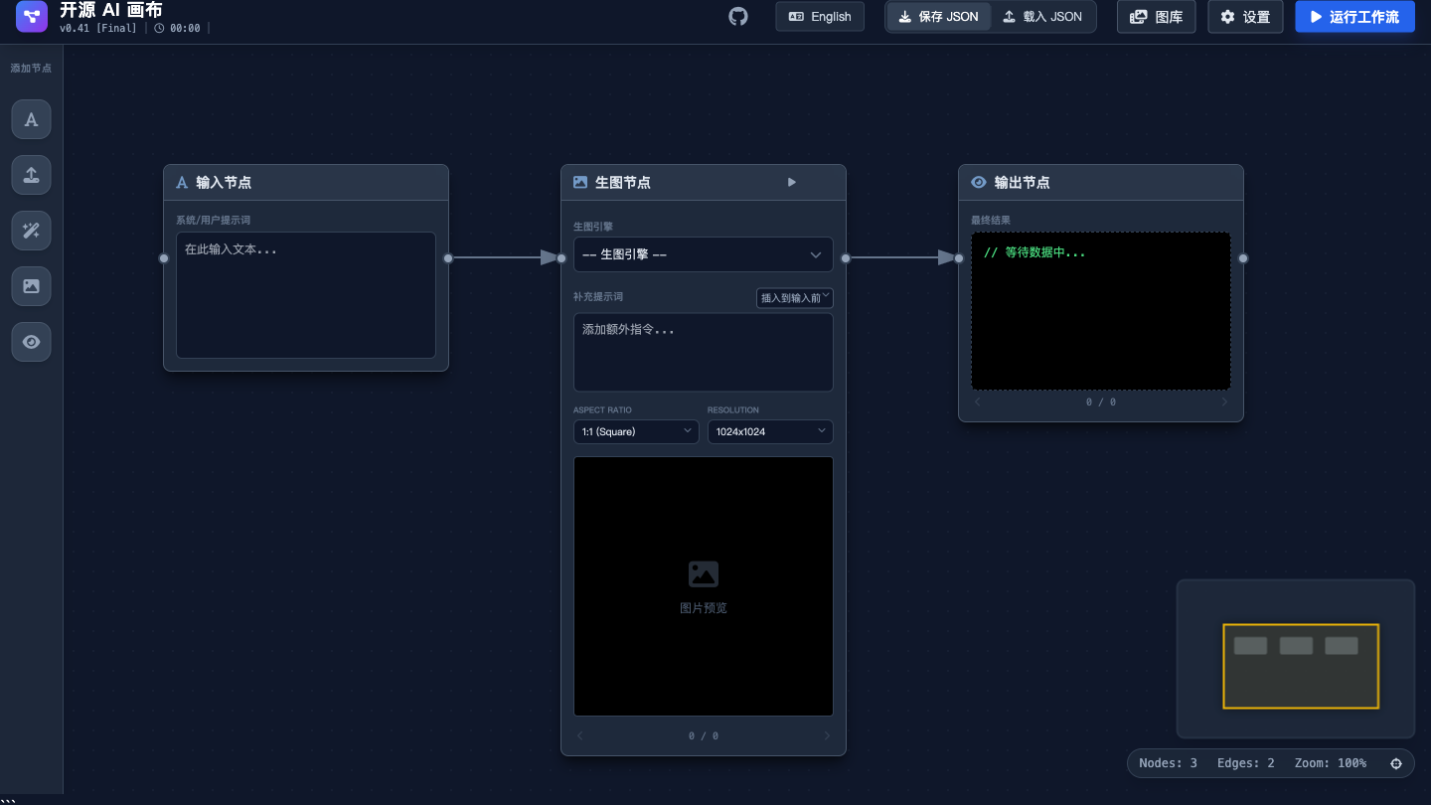Click the 添加额外指令 text area
Image resolution: width=1431 pixels, height=805 pixels.
(704, 353)
